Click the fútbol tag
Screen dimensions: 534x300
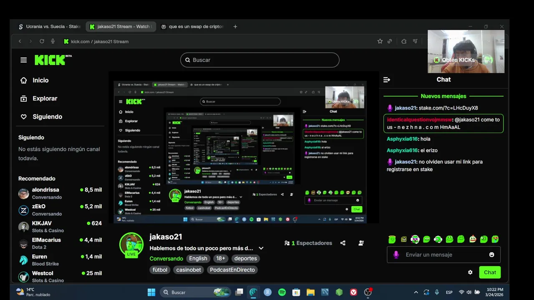(160, 270)
